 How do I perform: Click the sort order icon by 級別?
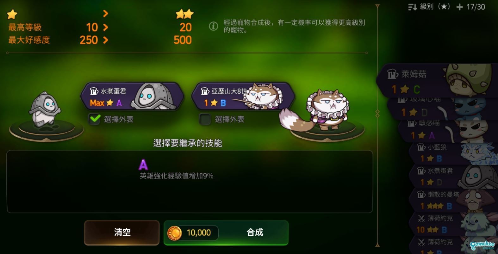tap(412, 7)
